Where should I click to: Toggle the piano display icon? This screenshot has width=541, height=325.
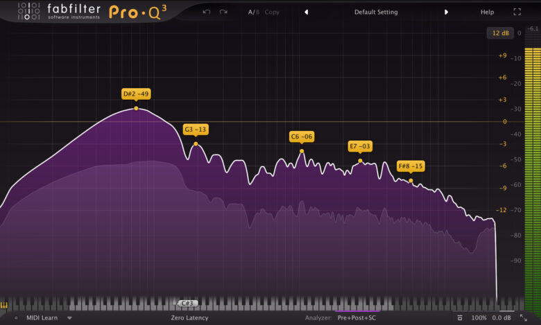coord(3,306)
